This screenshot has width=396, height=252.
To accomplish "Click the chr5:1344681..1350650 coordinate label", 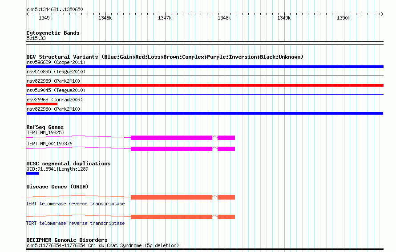I will [x=55, y=9].
